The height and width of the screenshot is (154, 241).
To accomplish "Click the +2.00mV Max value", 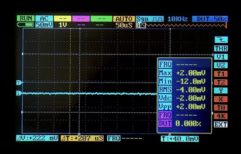I will (191, 73).
